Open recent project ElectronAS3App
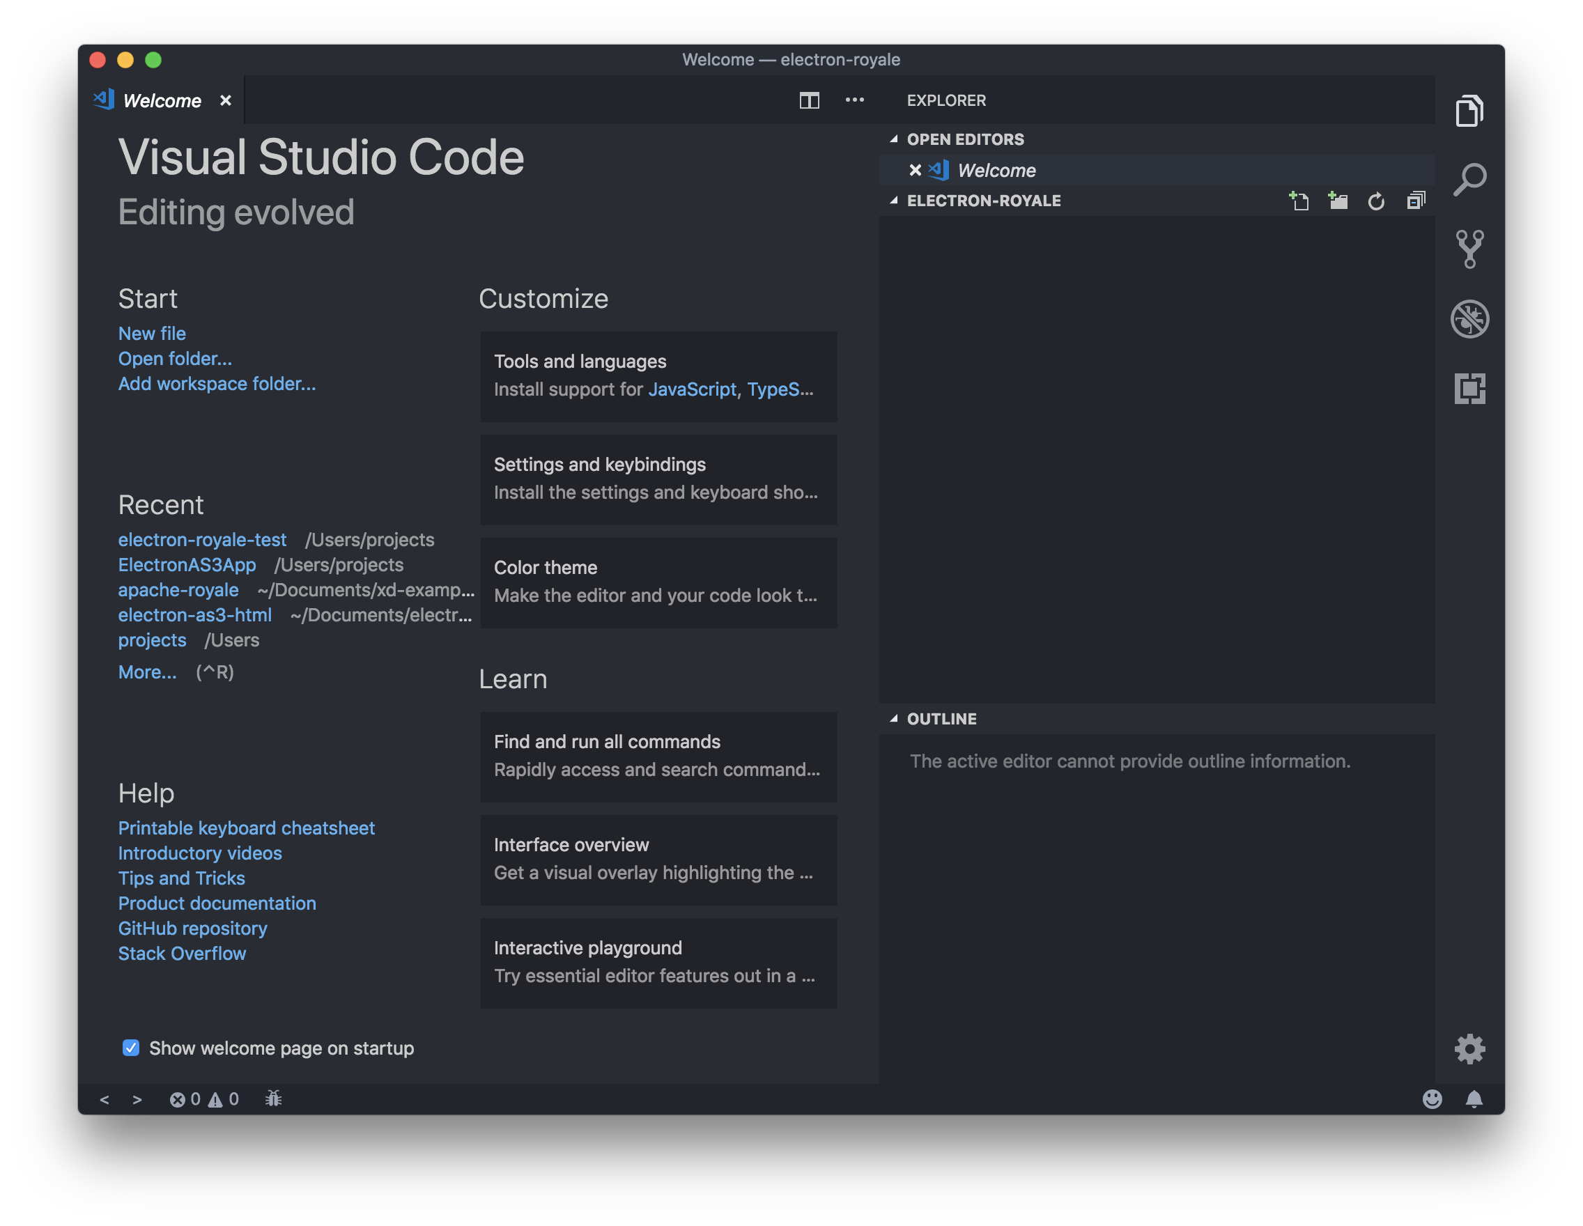 [x=187, y=565]
